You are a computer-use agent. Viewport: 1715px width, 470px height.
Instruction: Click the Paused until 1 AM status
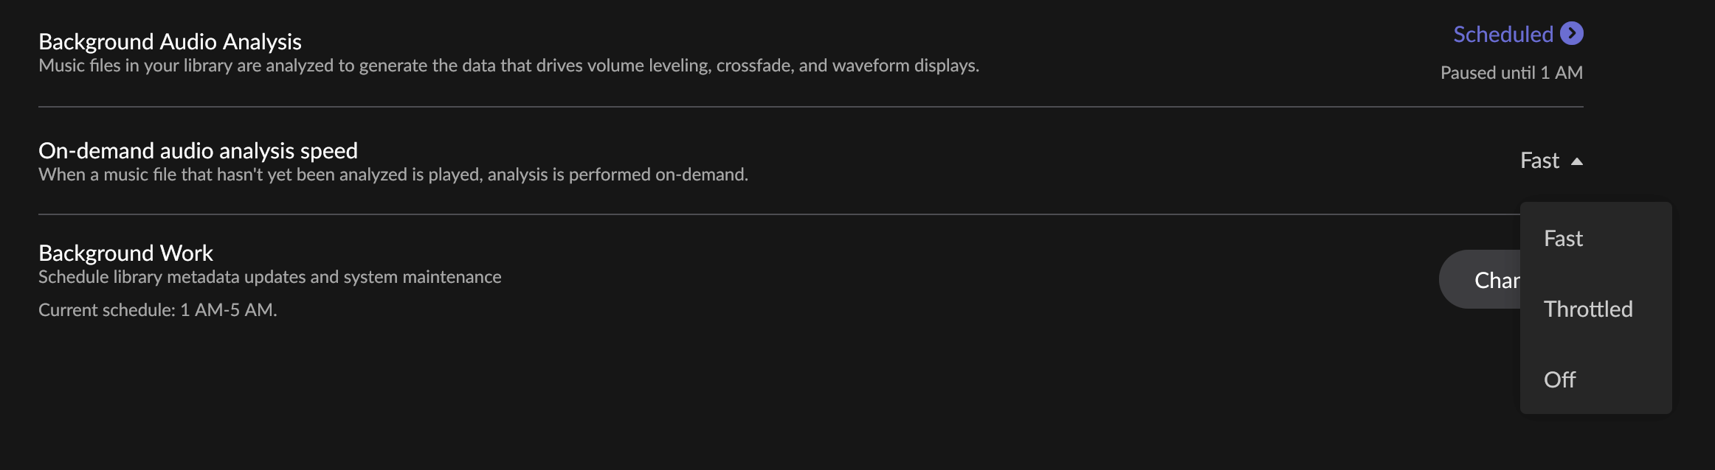coord(1511,73)
